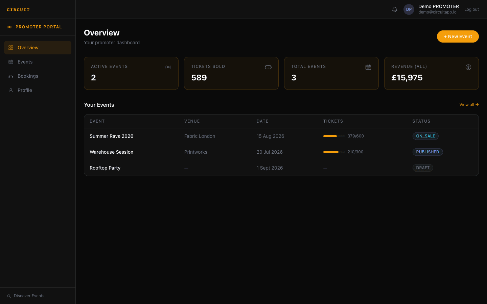Open Bookings in the sidebar

point(38,76)
